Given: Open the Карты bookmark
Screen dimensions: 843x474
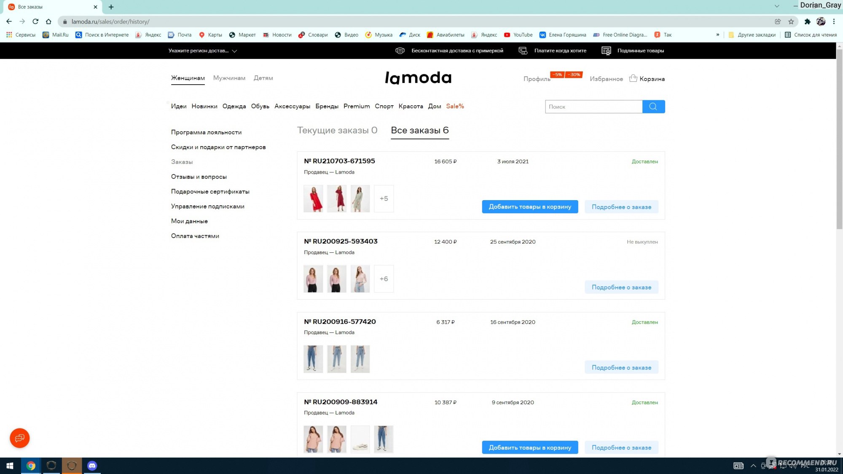Looking at the screenshot, I should click(210, 35).
